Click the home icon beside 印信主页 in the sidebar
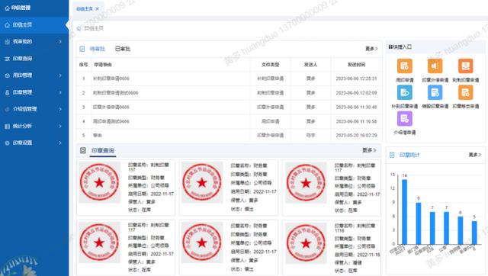488x276 pixels. pos(7,25)
